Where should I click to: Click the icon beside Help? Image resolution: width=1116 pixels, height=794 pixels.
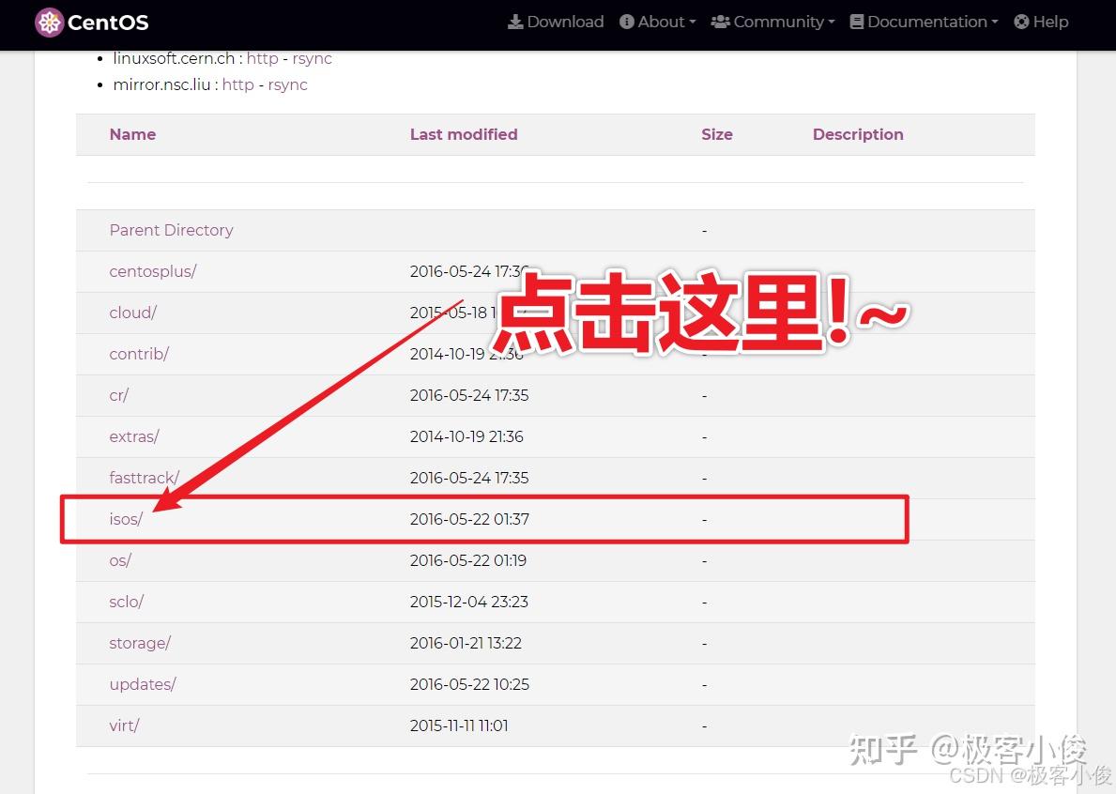(1019, 21)
